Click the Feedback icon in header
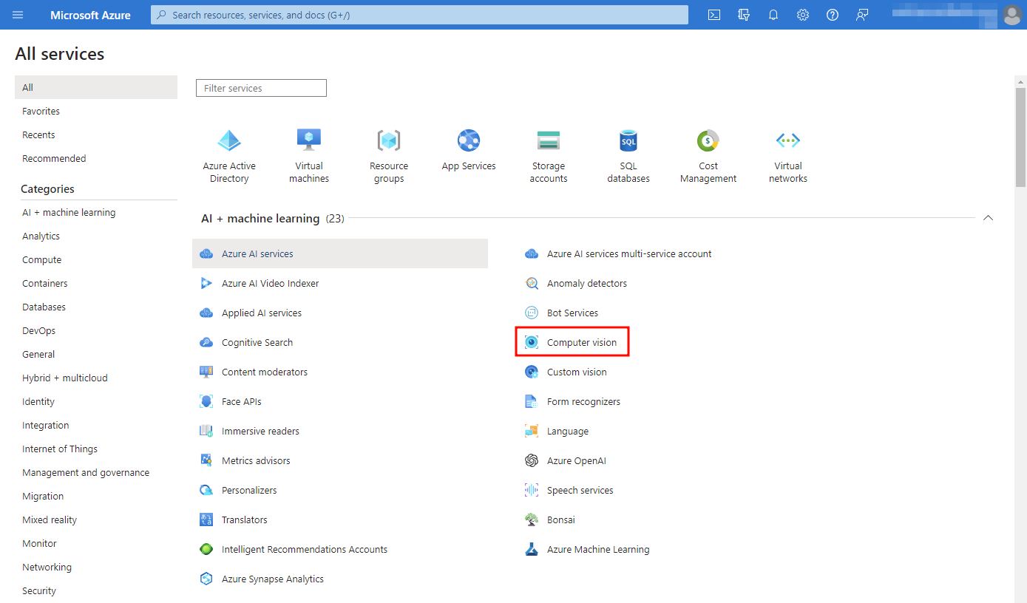Viewport: 1027px width, 603px height. click(x=862, y=15)
